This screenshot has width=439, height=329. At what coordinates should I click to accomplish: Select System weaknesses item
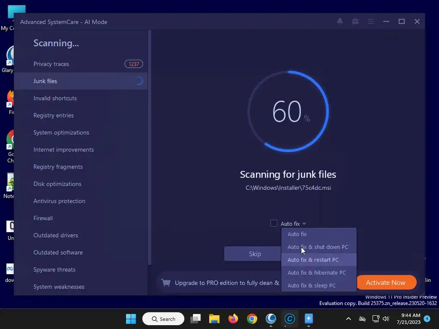(x=81, y=287)
